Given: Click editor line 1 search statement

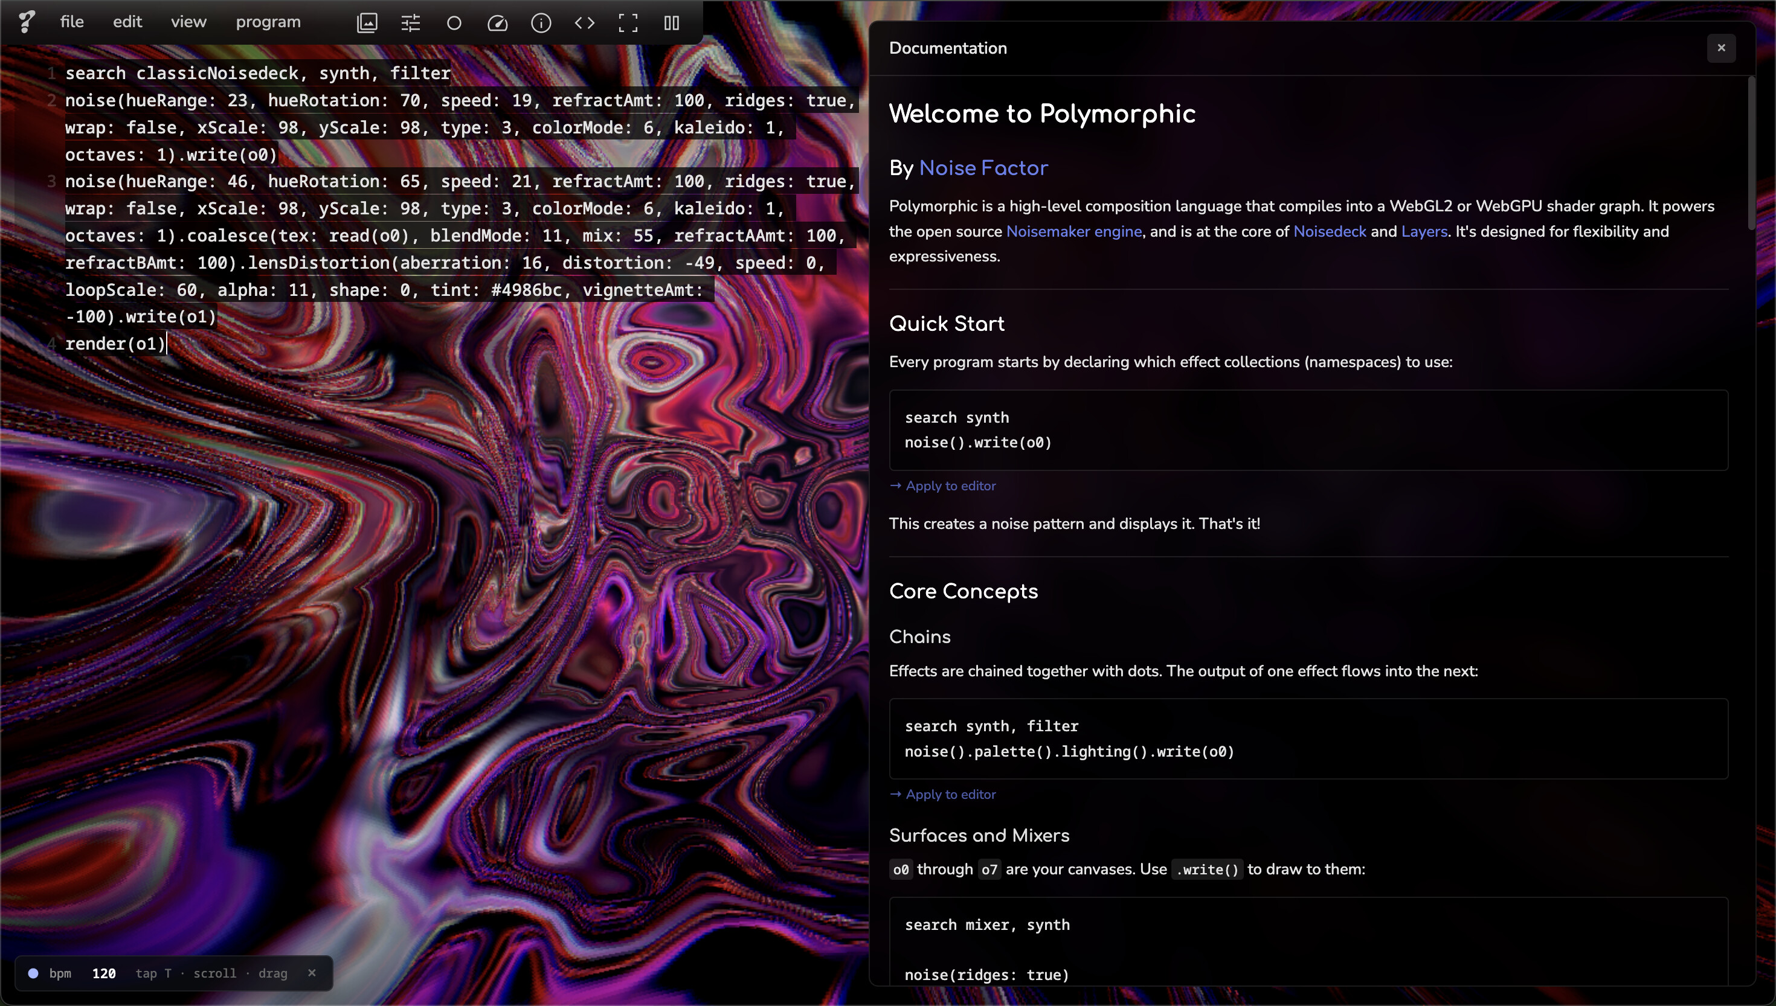Looking at the screenshot, I should (257, 73).
